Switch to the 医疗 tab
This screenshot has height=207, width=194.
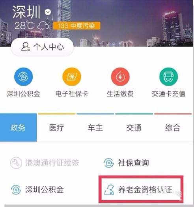tap(56, 128)
